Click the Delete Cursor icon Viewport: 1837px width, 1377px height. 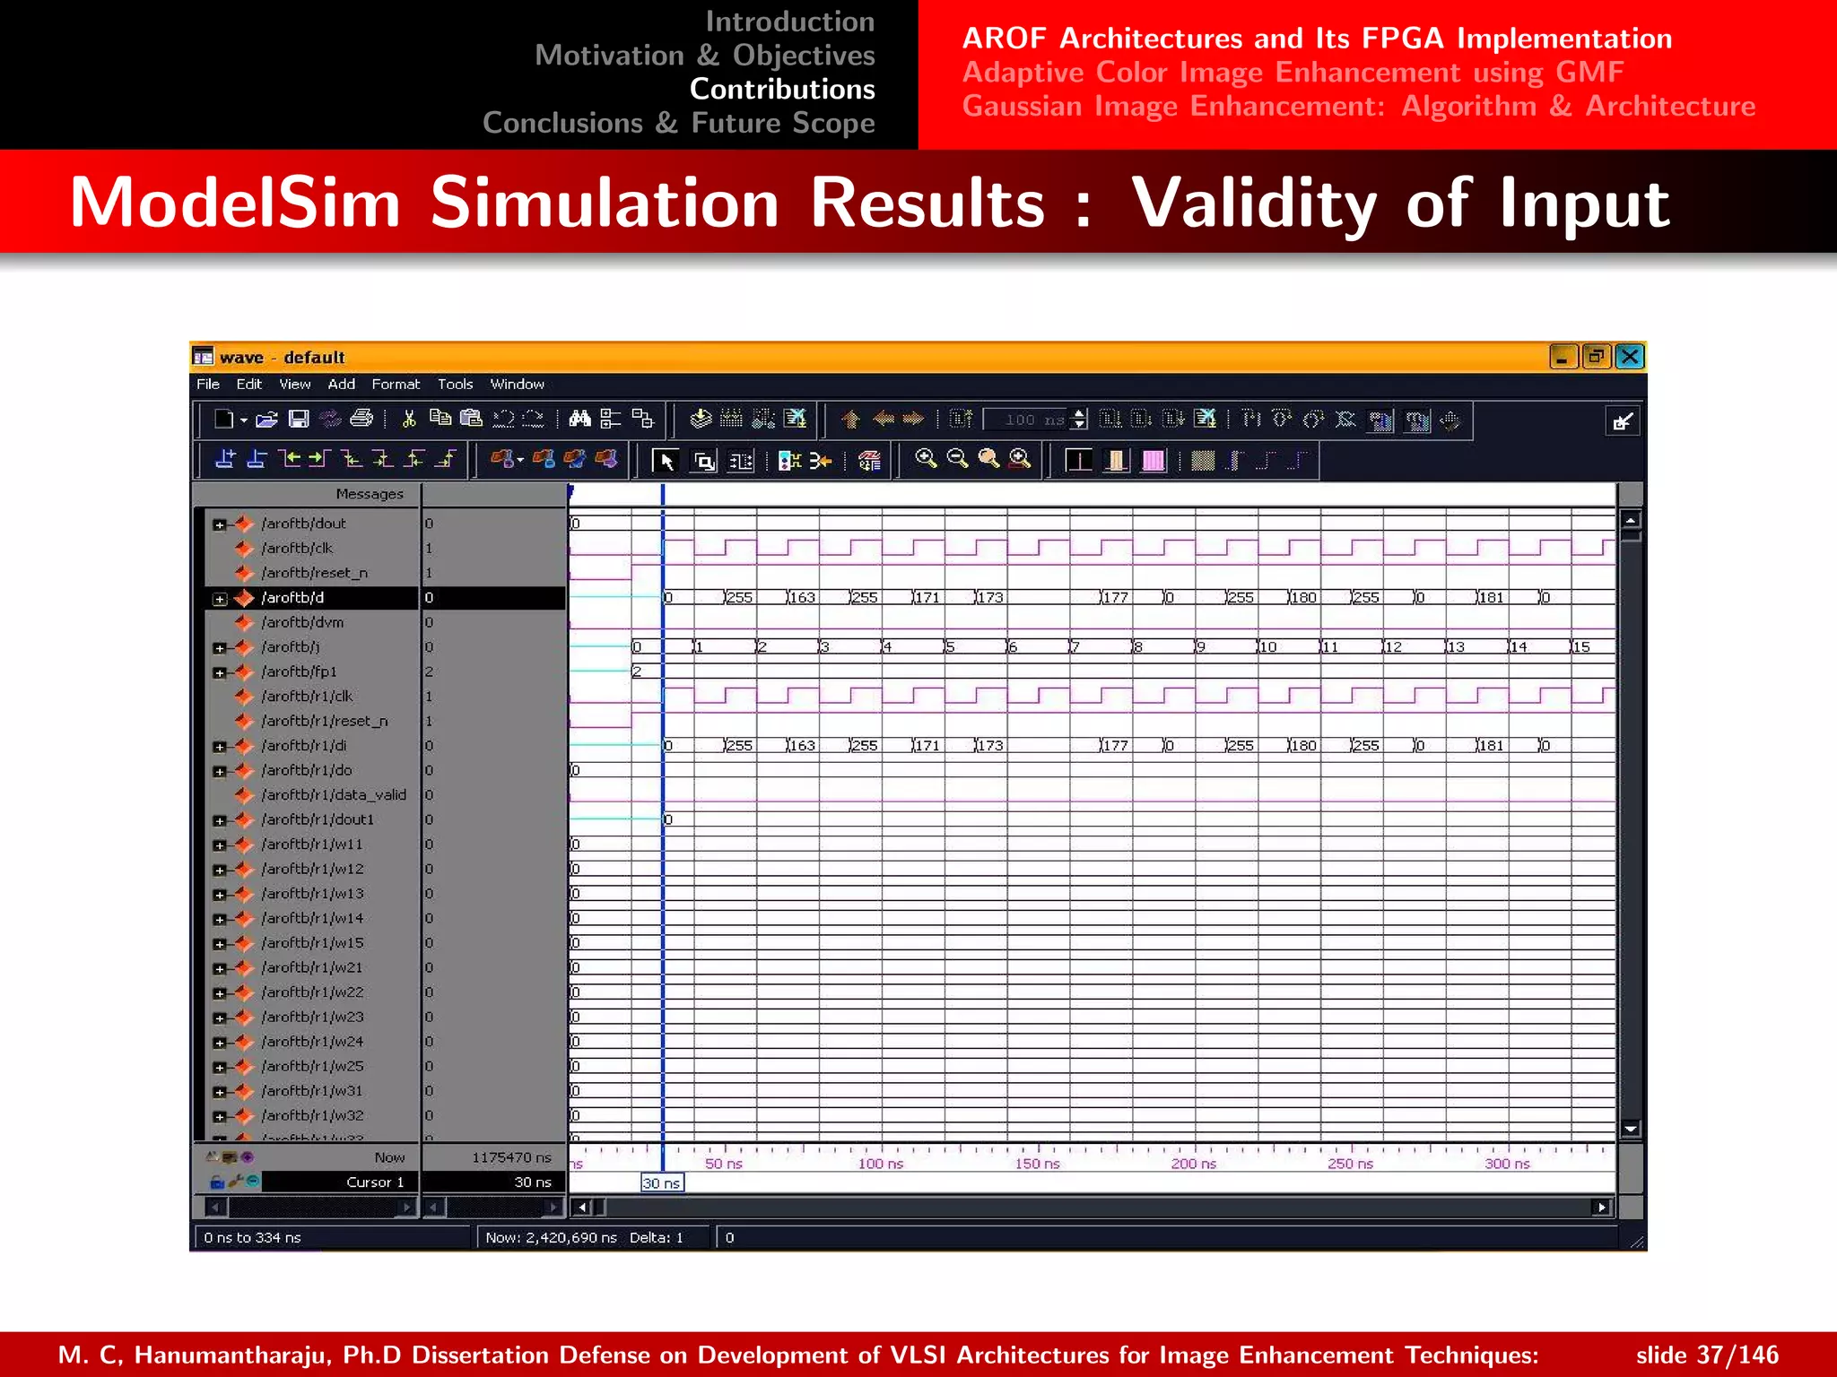pyautogui.click(x=257, y=459)
